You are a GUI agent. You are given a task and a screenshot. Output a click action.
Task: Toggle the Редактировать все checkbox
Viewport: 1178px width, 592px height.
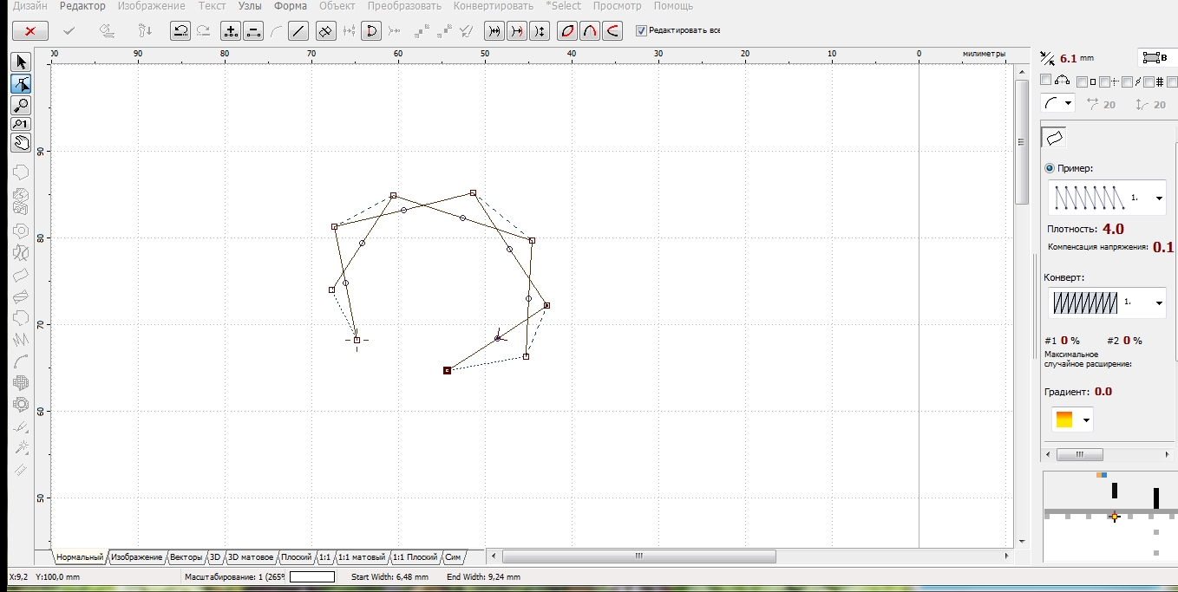click(x=641, y=30)
